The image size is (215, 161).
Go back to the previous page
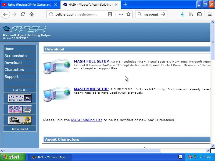[5, 14]
